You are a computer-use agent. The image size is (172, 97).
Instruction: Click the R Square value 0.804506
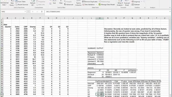pyautogui.click(x=100, y=57)
